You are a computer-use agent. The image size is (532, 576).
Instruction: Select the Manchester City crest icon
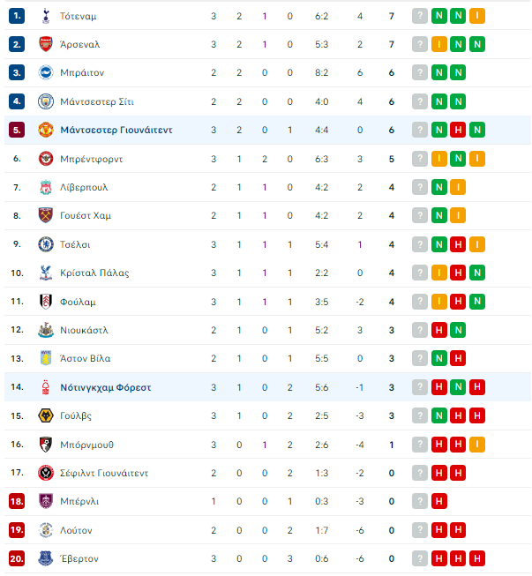click(x=46, y=101)
